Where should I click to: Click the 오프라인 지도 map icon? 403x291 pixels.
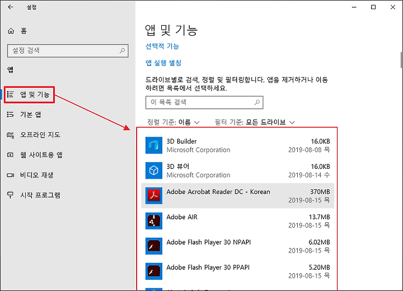click(x=10, y=135)
